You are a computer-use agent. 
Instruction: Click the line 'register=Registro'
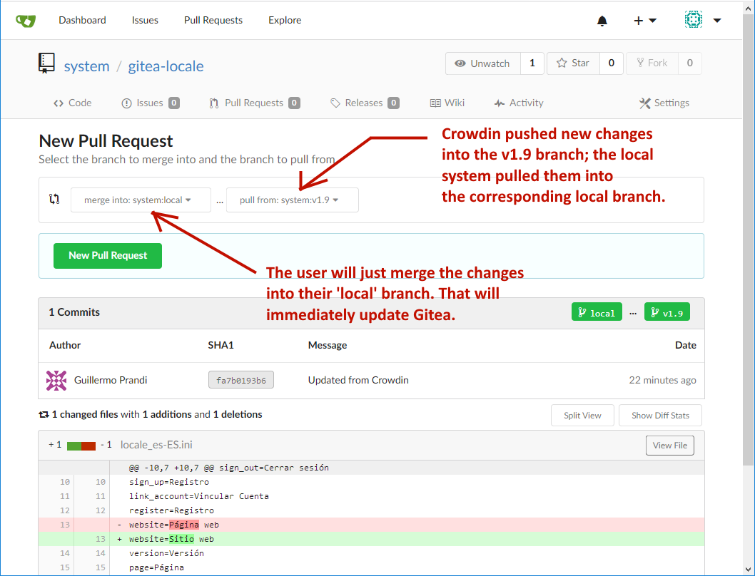click(x=371, y=510)
